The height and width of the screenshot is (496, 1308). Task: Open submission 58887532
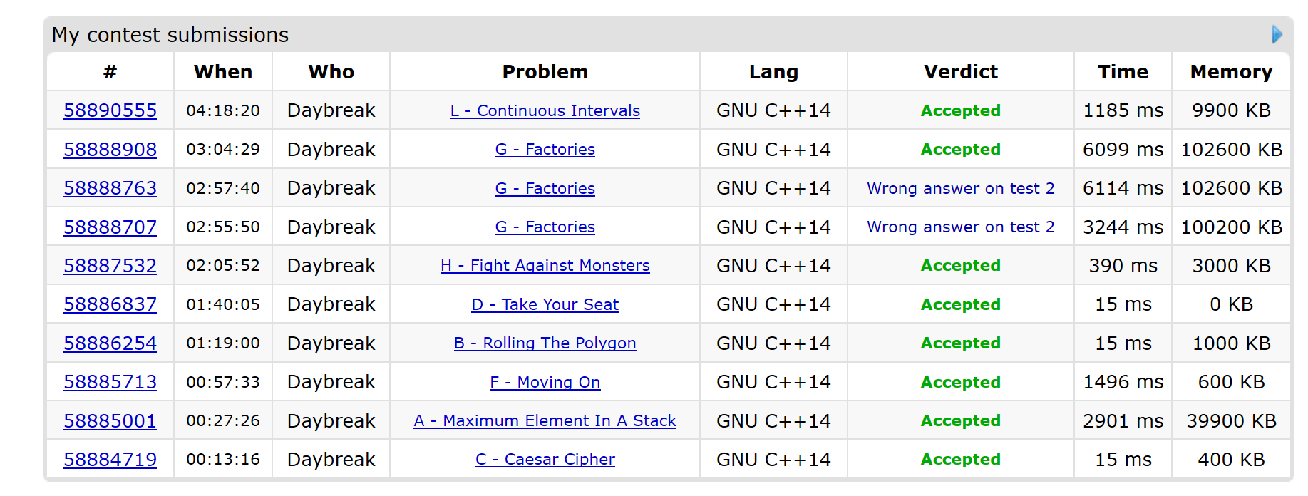110,266
